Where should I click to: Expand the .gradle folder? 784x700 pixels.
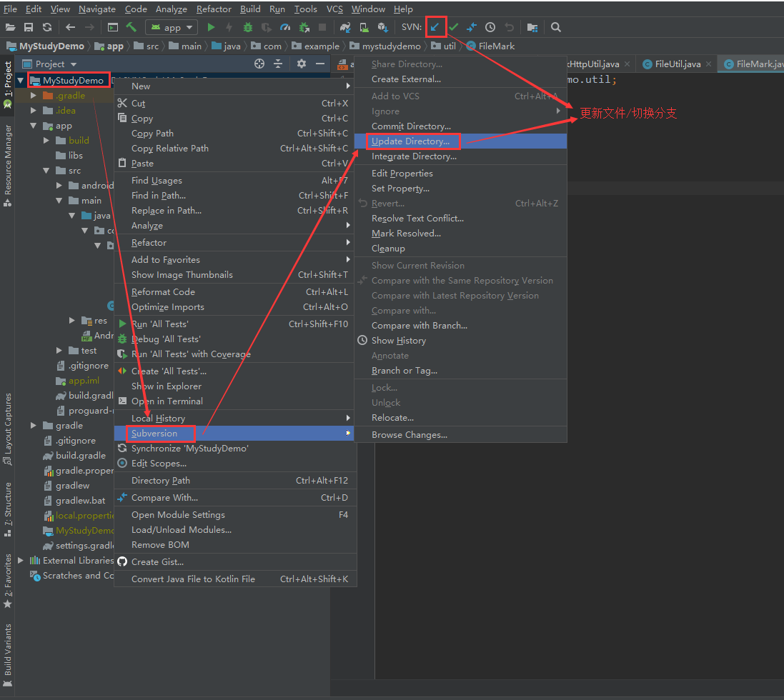click(34, 96)
